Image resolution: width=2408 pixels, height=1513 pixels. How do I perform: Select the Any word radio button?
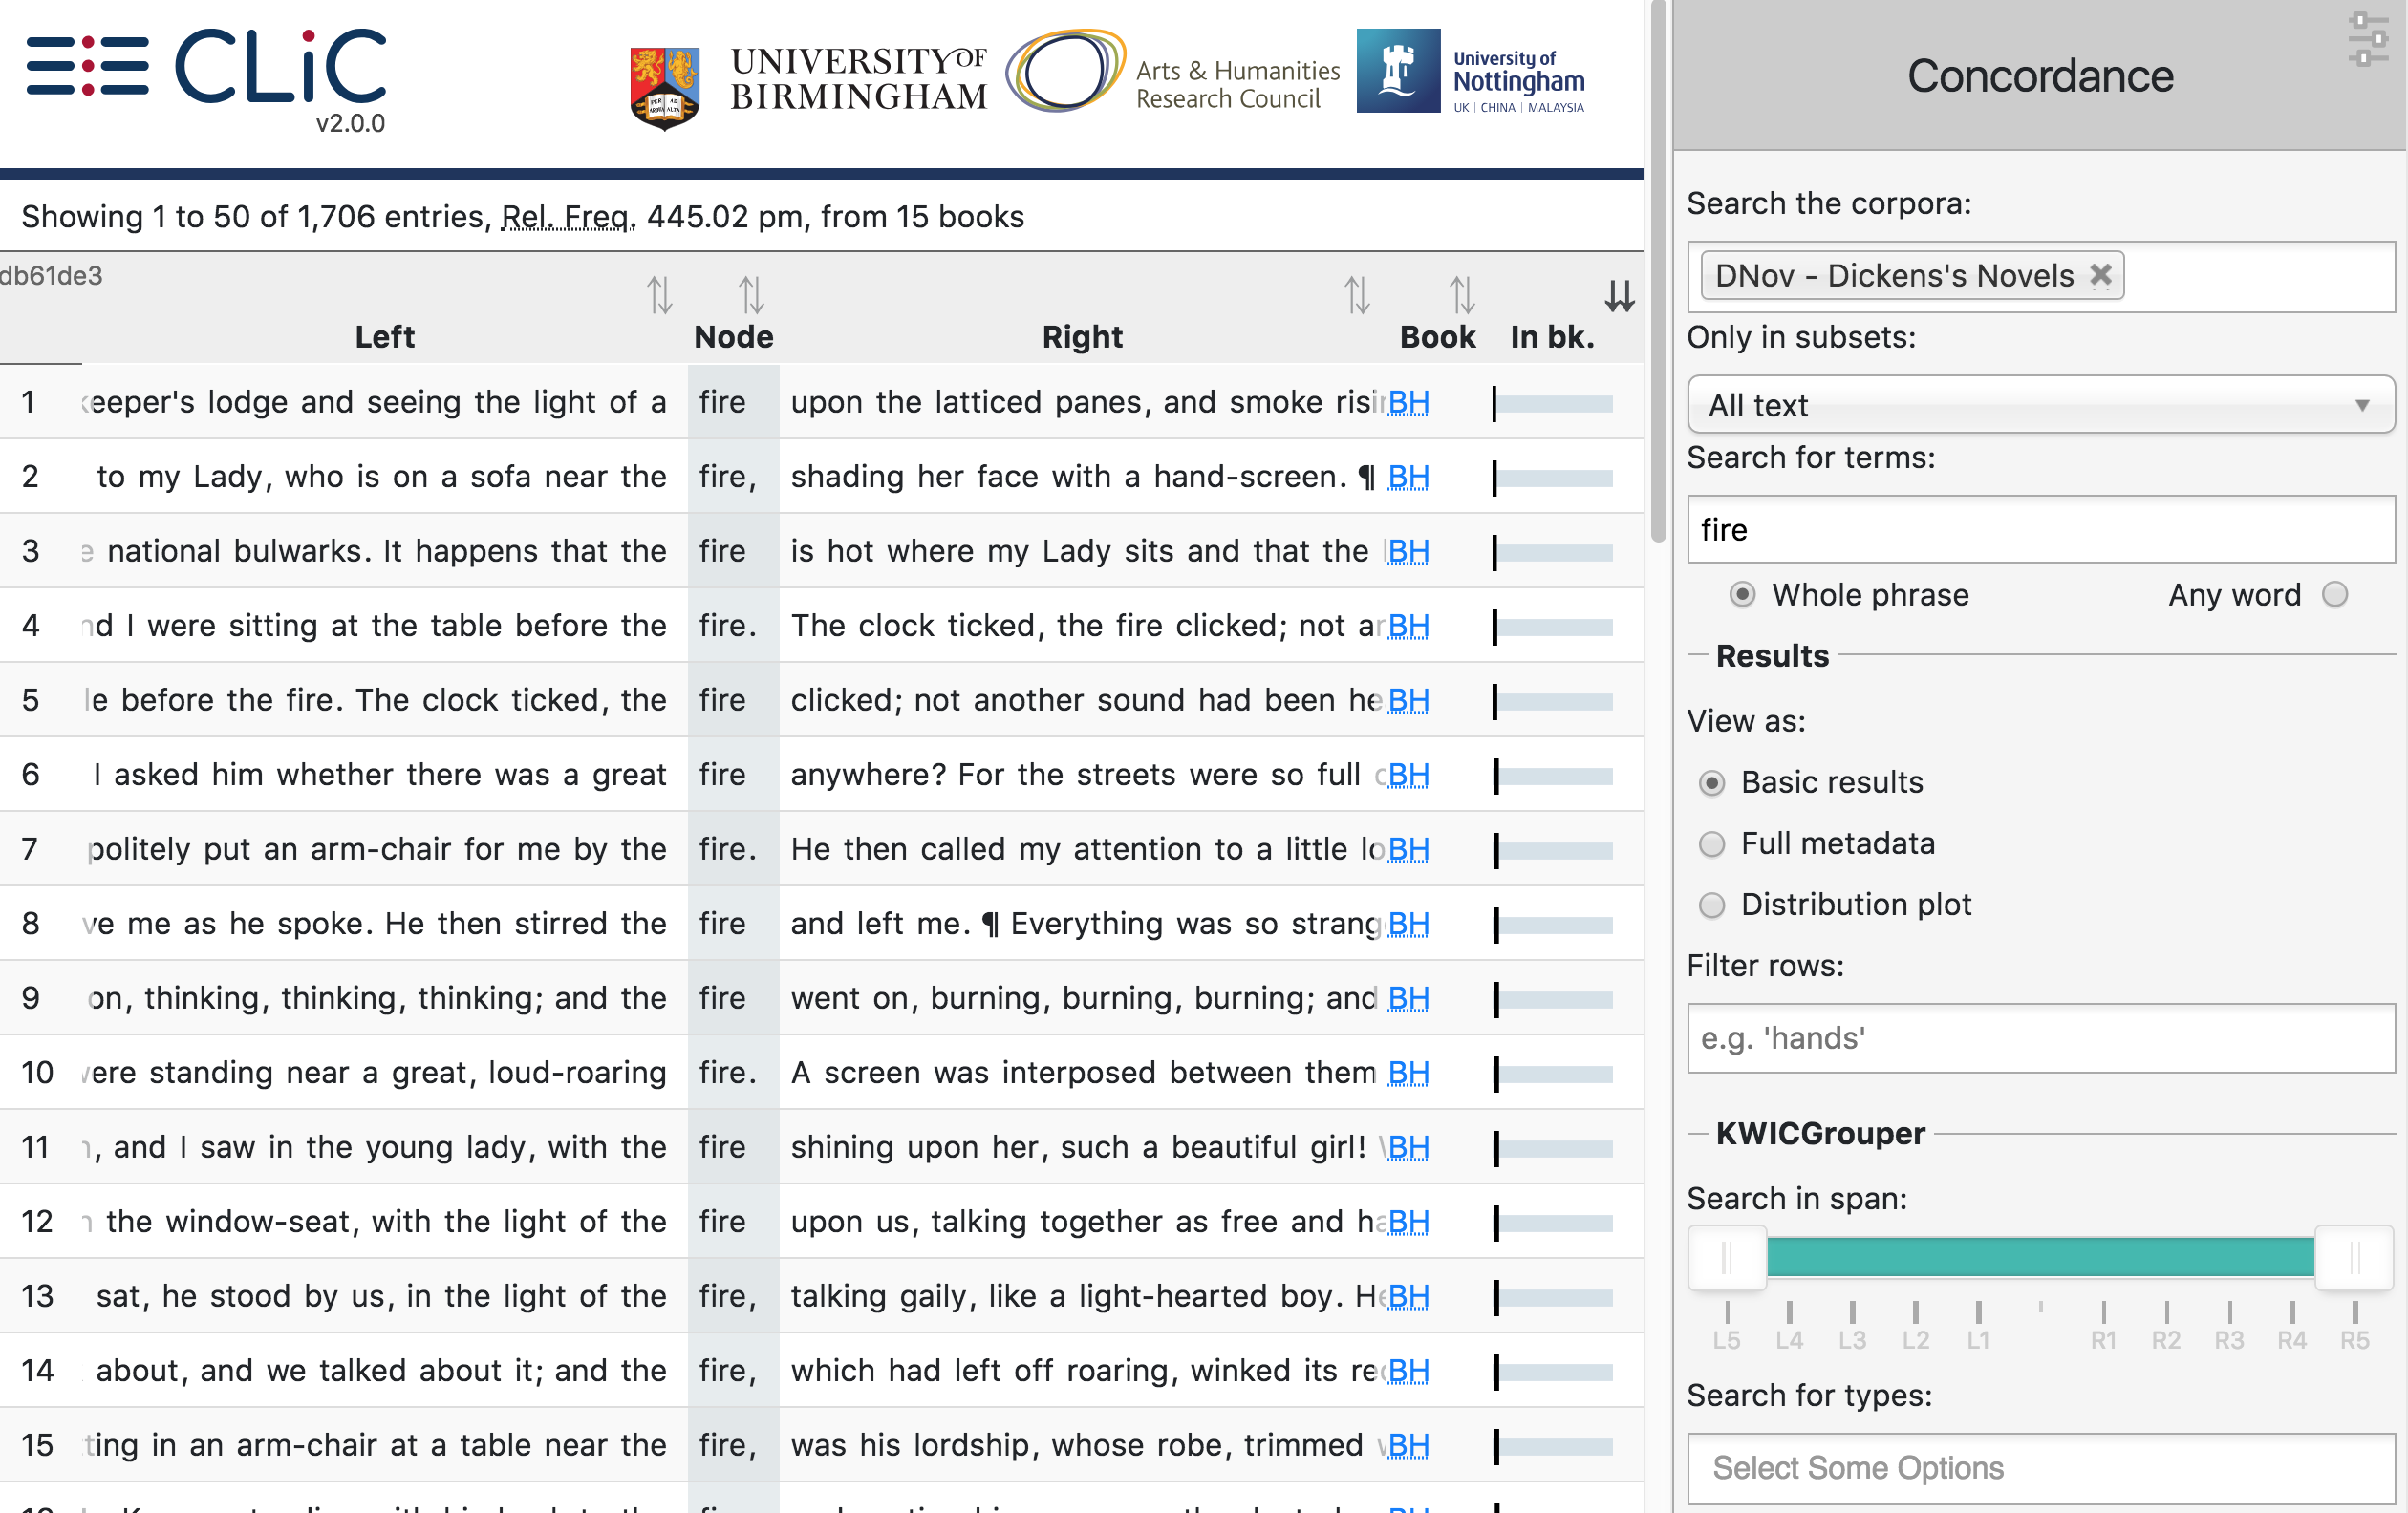coord(2335,595)
